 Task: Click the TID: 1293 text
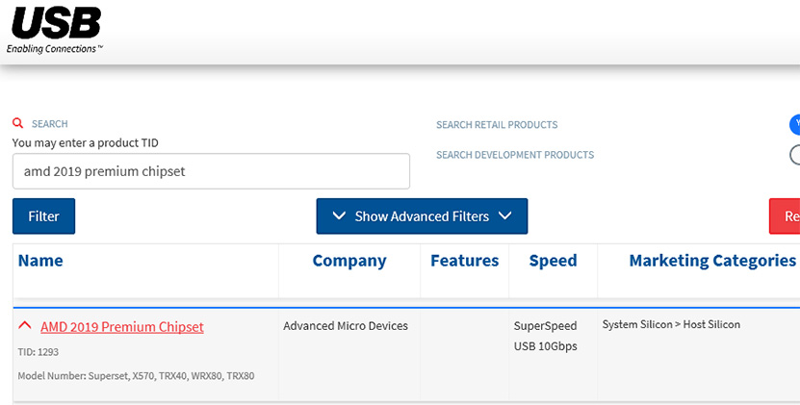pos(39,352)
